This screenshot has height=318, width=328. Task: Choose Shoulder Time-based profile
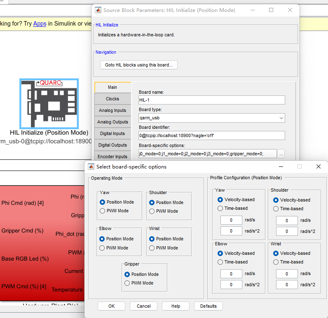click(x=276, y=209)
